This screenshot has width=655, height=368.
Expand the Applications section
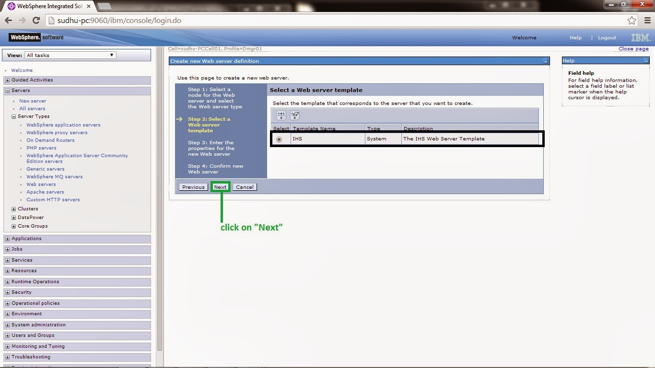[x=8, y=239]
